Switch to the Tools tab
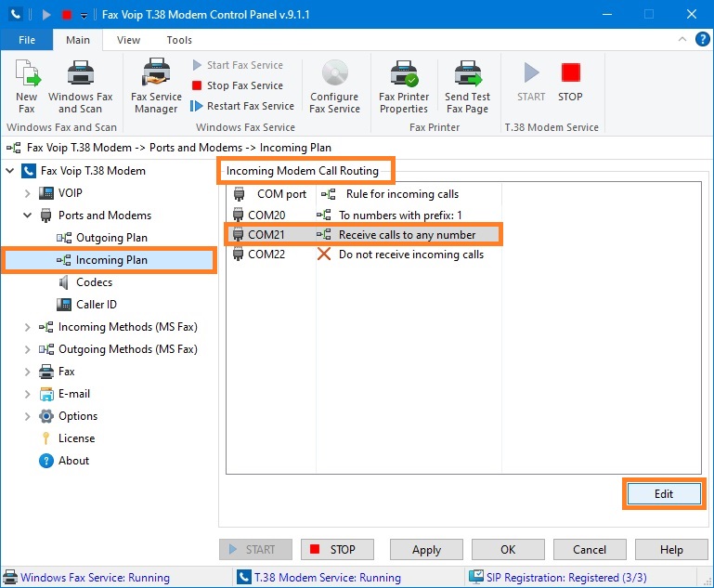 click(179, 40)
